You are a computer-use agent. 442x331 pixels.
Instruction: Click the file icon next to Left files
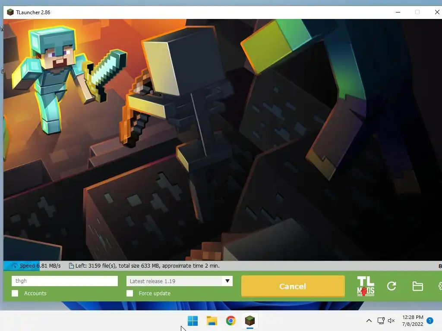(x=71, y=265)
